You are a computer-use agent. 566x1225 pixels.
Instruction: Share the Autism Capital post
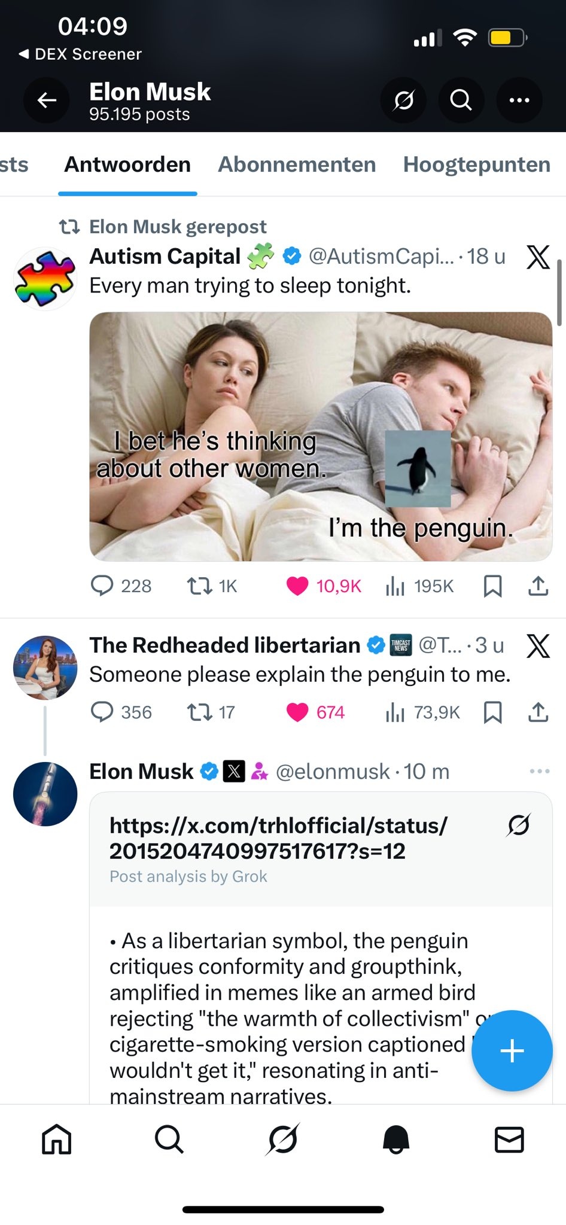(x=538, y=586)
